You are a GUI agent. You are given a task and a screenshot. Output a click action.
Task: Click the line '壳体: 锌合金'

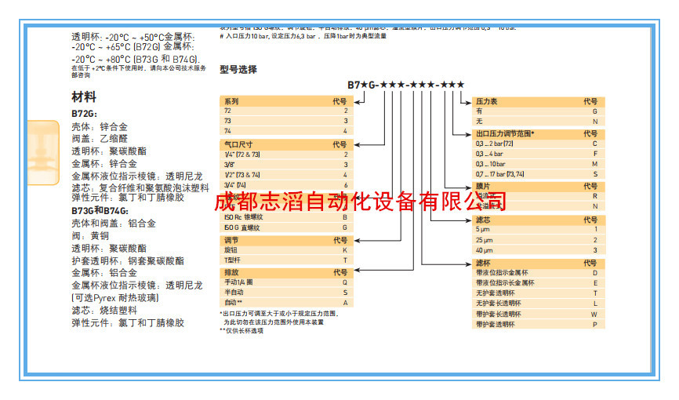tap(100, 127)
